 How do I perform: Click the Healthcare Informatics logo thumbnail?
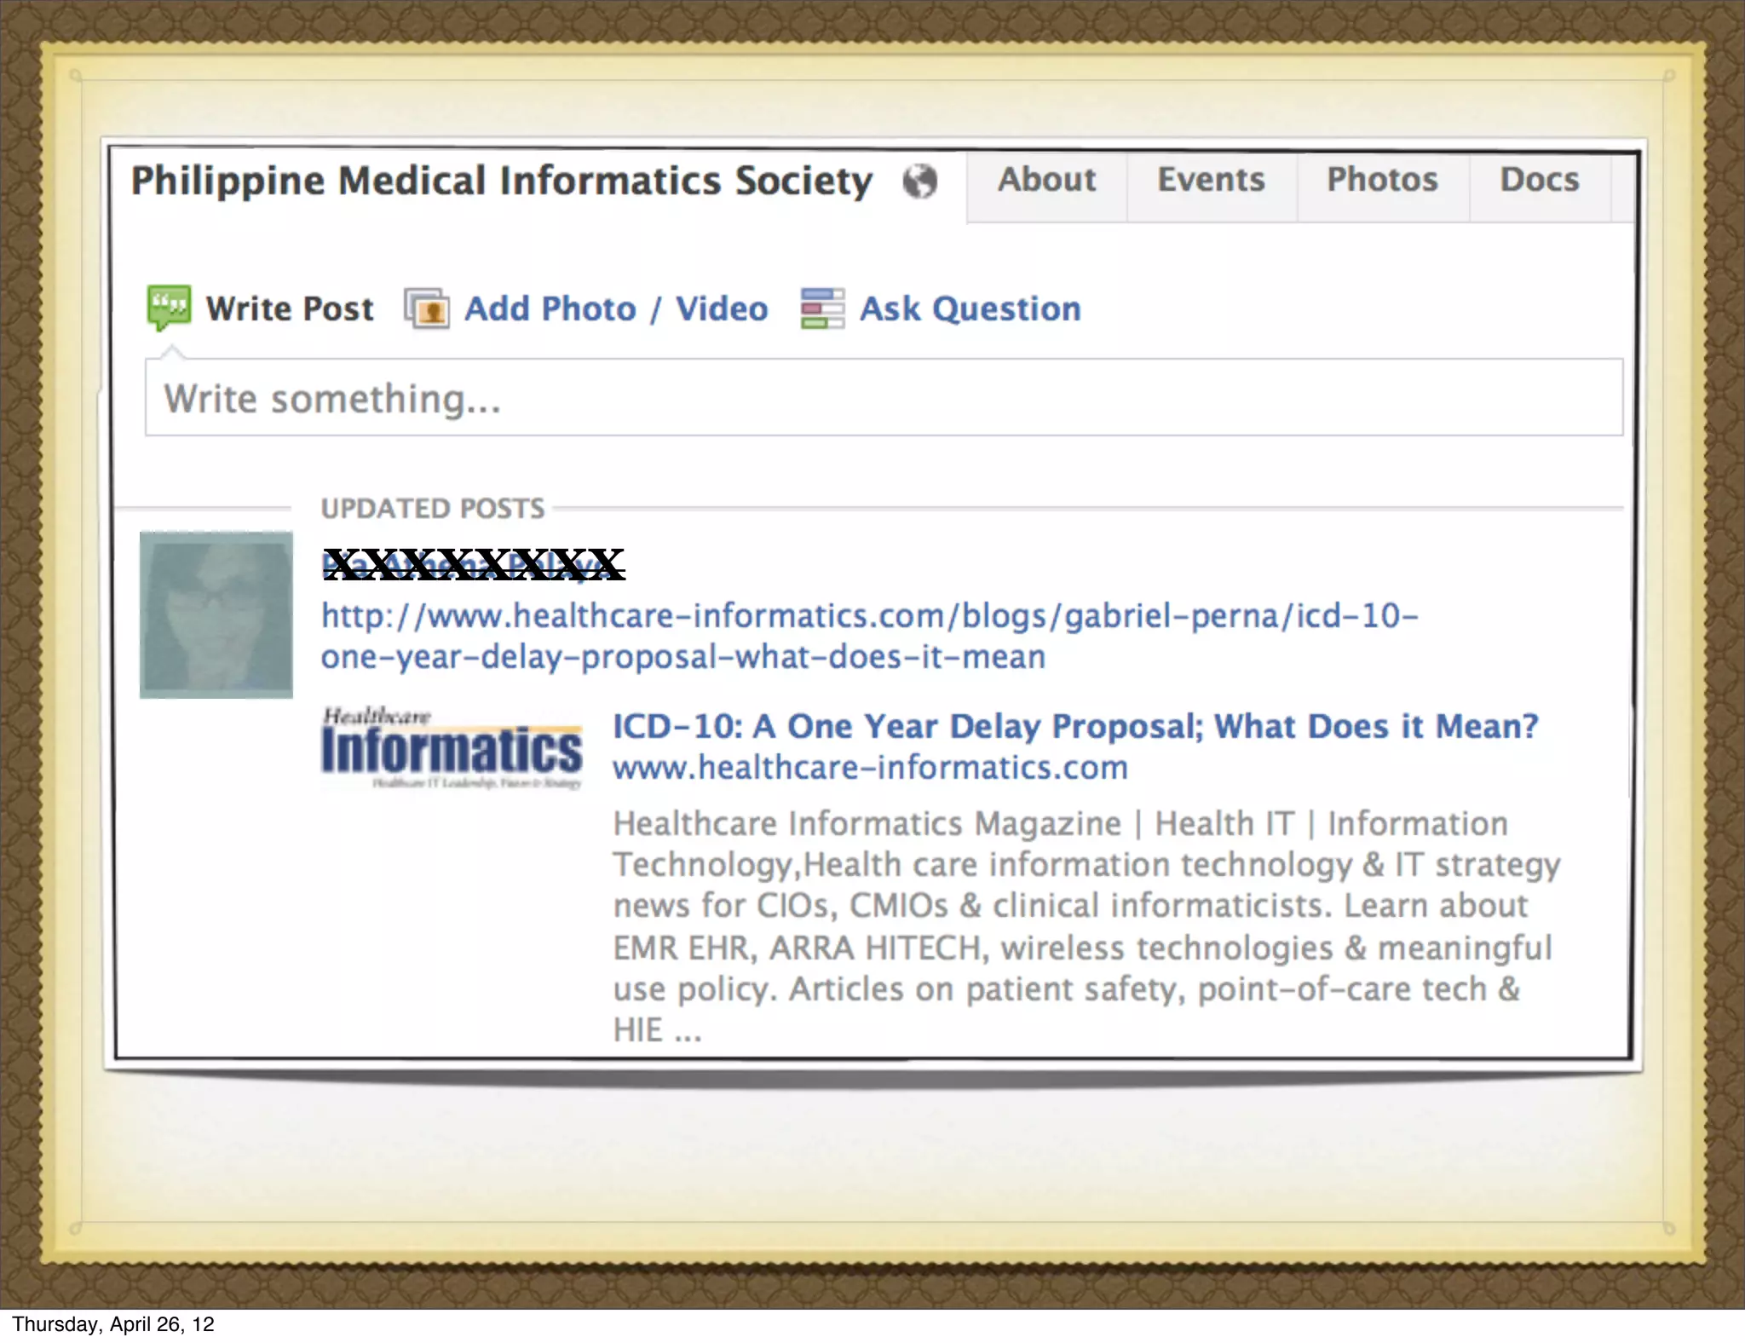tap(452, 748)
